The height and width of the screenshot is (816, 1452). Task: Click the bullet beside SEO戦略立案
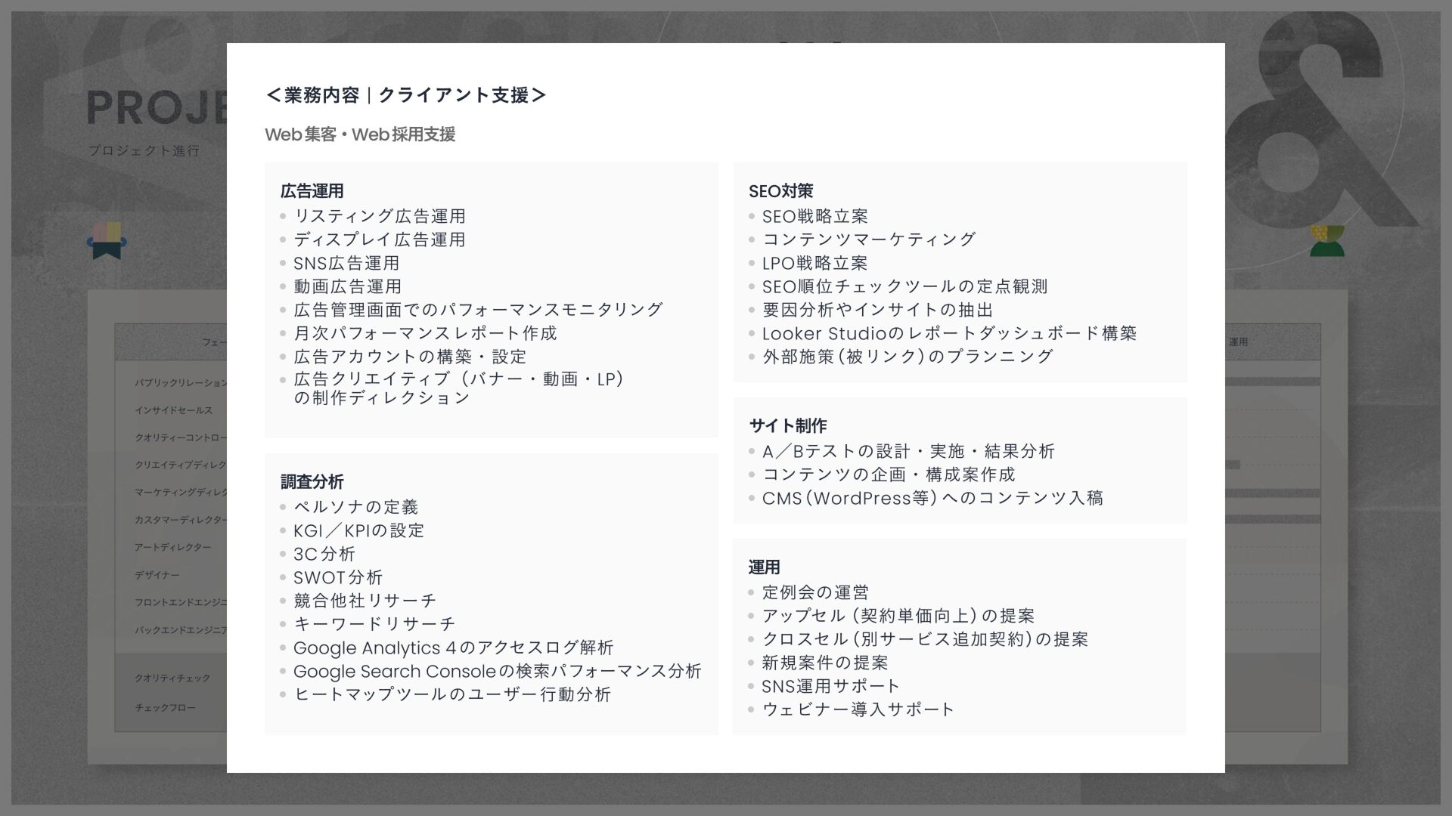(x=752, y=217)
